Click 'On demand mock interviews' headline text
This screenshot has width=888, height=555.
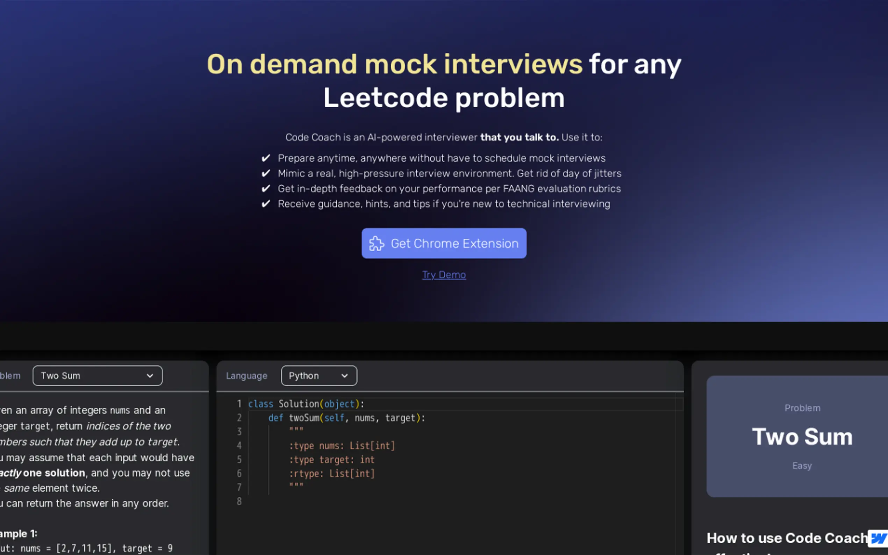click(x=394, y=64)
